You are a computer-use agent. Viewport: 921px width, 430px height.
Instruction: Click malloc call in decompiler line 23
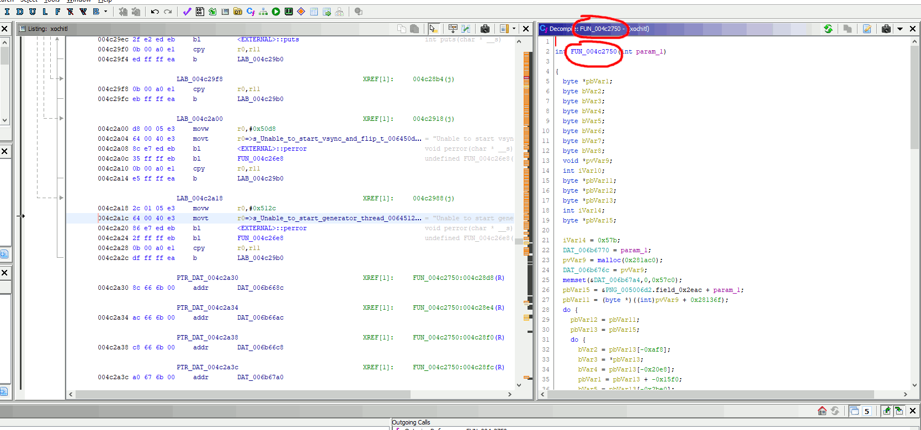pyautogui.click(x=609, y=261)
